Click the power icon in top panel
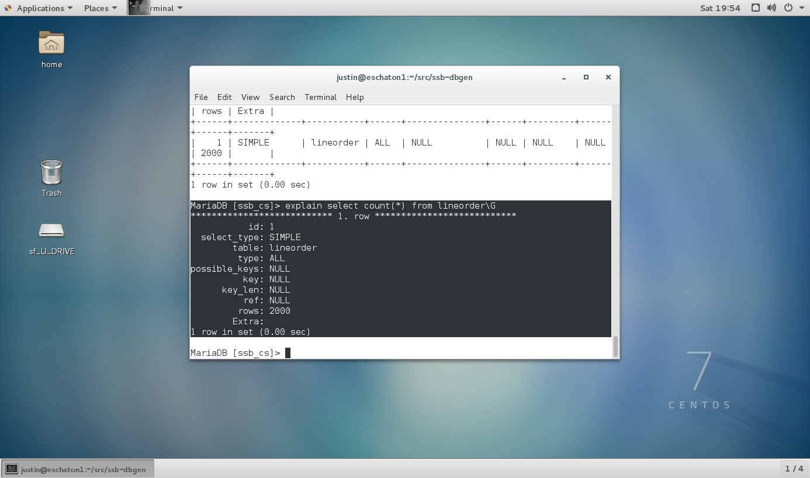Screen dimensions: 810x478 coord(788,8)
